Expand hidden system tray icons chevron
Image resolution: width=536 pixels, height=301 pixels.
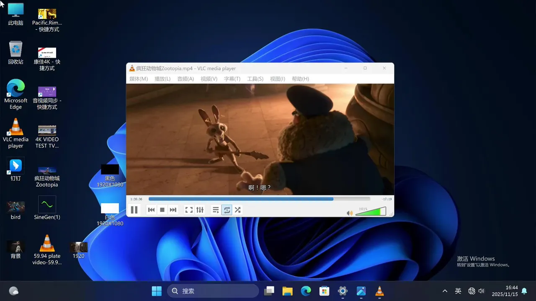(445, 291)
